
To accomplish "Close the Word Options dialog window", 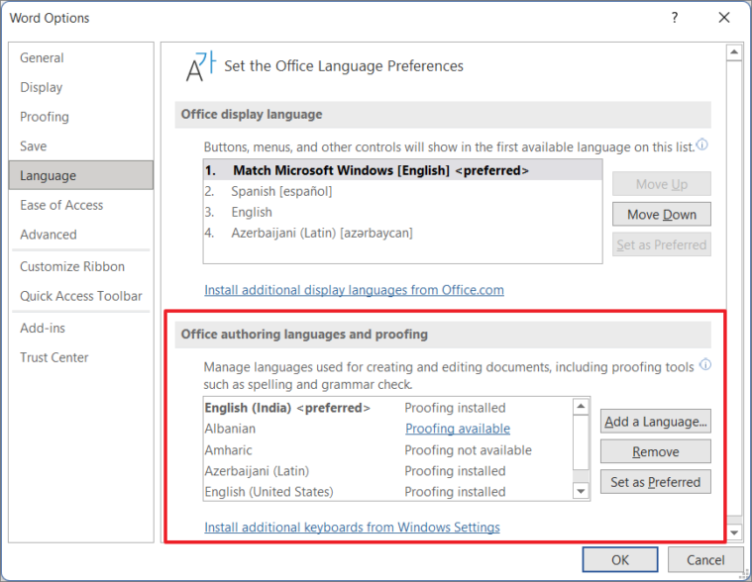I will [724, 18].
